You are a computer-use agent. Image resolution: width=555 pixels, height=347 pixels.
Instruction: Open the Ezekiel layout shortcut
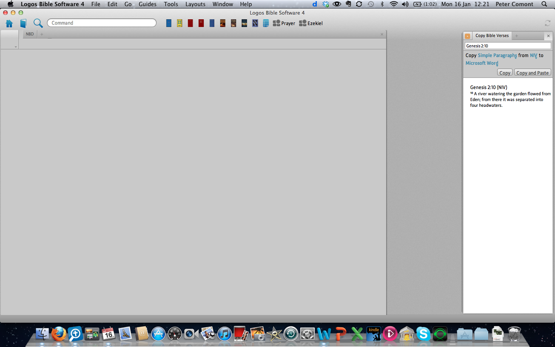point(311,23)
